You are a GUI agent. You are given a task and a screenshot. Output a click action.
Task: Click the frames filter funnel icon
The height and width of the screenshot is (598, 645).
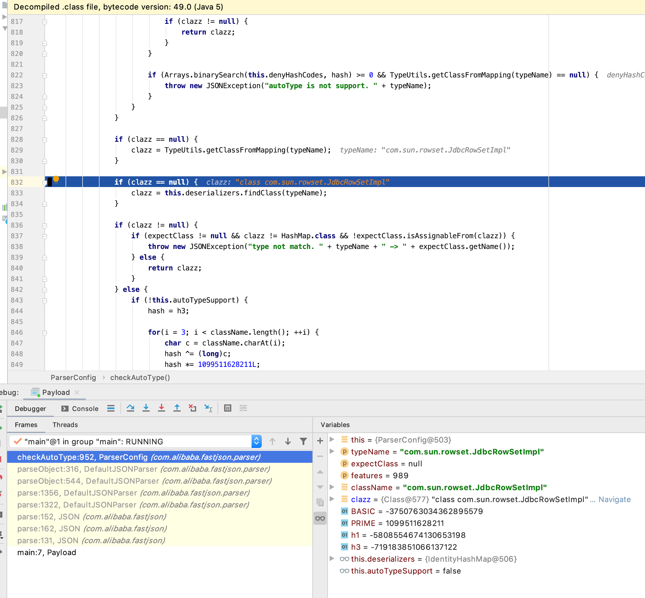pos(303,441)
